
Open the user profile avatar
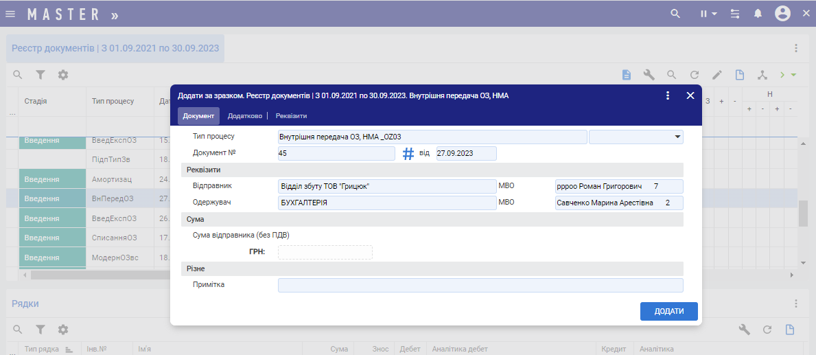[x=782, y=14]
